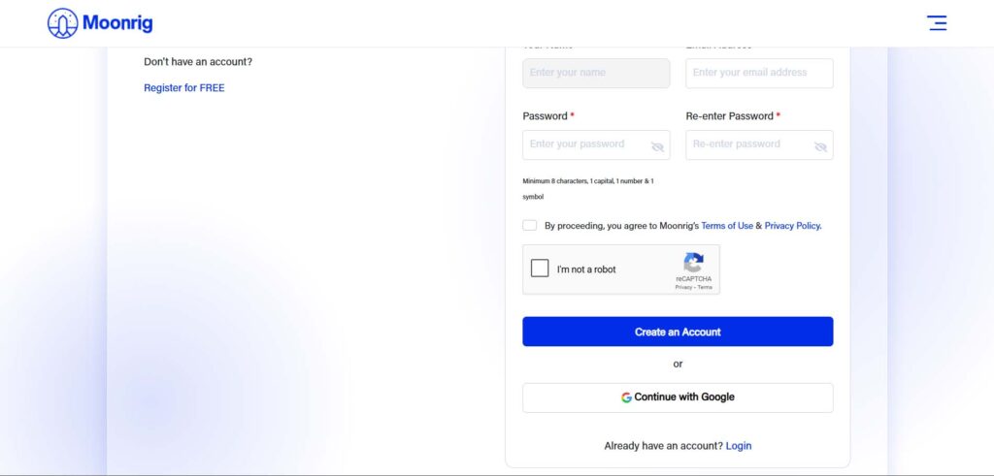
Task: Check the agree to Terms checkbox
Action: (530, 225)
